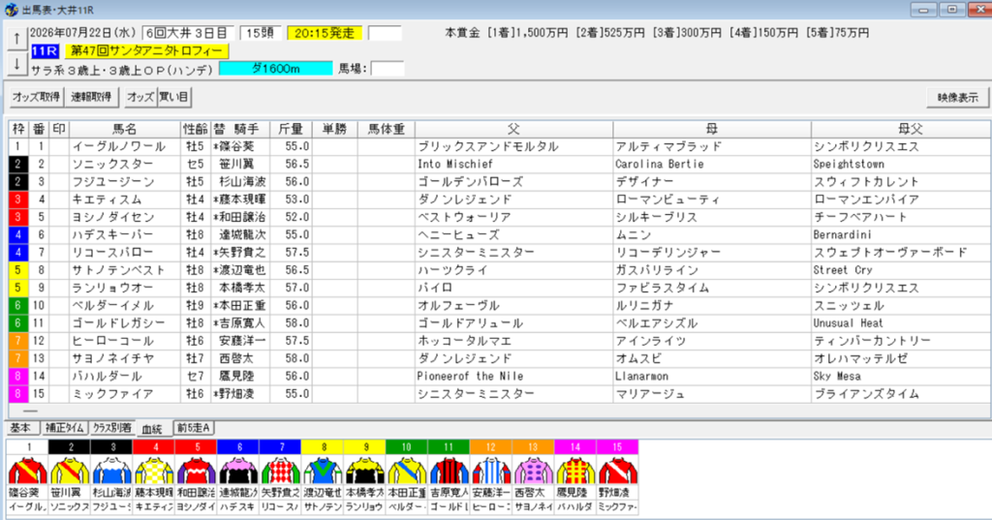The height and width of the screenshot is (520, 992).
Task: Click the 番 column header
Action: [39, 129]
